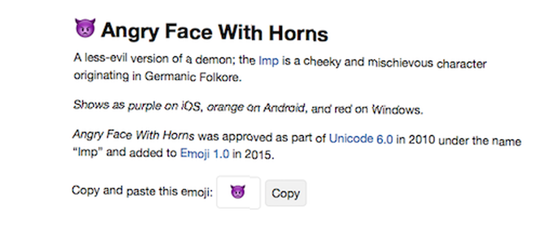This screenshot has width=545, height=242.
Task: Hit the Copy button
Action: 286,193
